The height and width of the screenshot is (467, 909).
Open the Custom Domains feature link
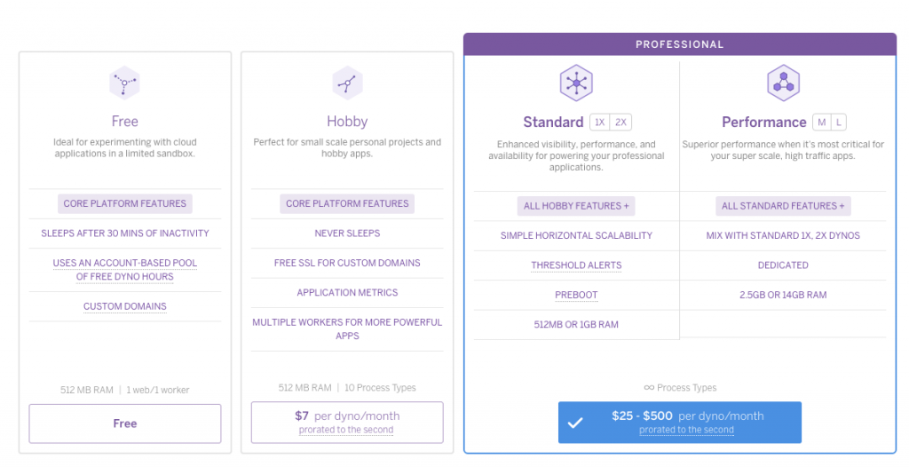(x=125, y=306)
